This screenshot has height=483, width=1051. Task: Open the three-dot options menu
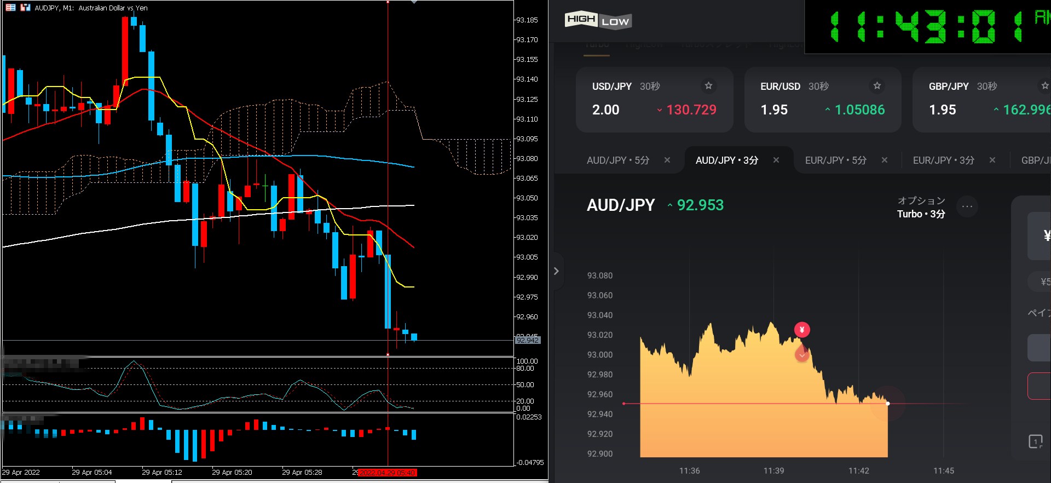click(967, 207)
